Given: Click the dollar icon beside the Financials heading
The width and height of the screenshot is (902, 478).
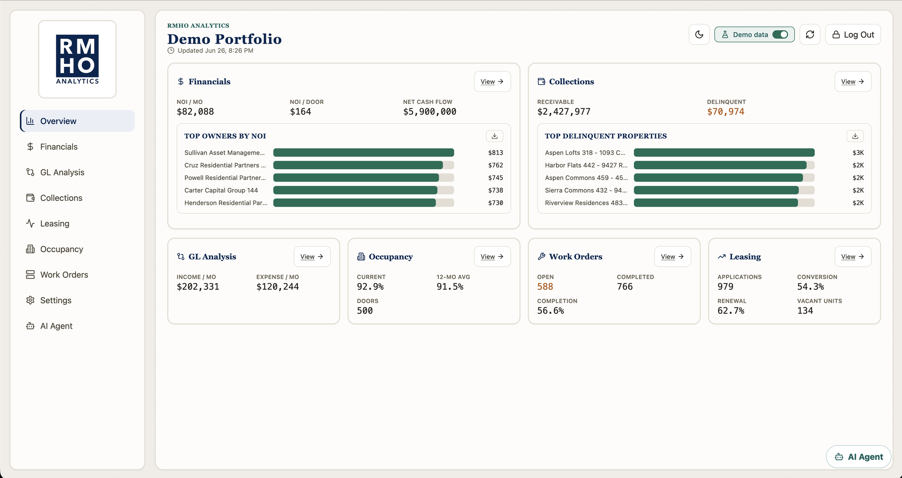Looking at the screenshot, I should coord(181,82).
